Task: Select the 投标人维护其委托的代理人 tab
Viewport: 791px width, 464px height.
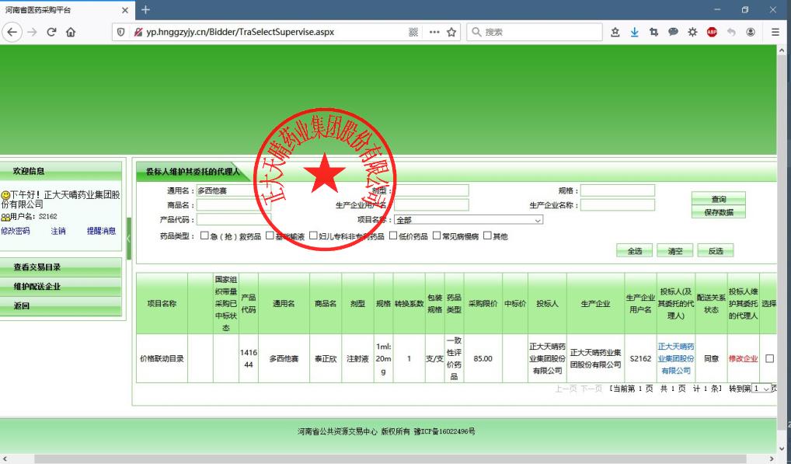Action: [x=192, y=172]
